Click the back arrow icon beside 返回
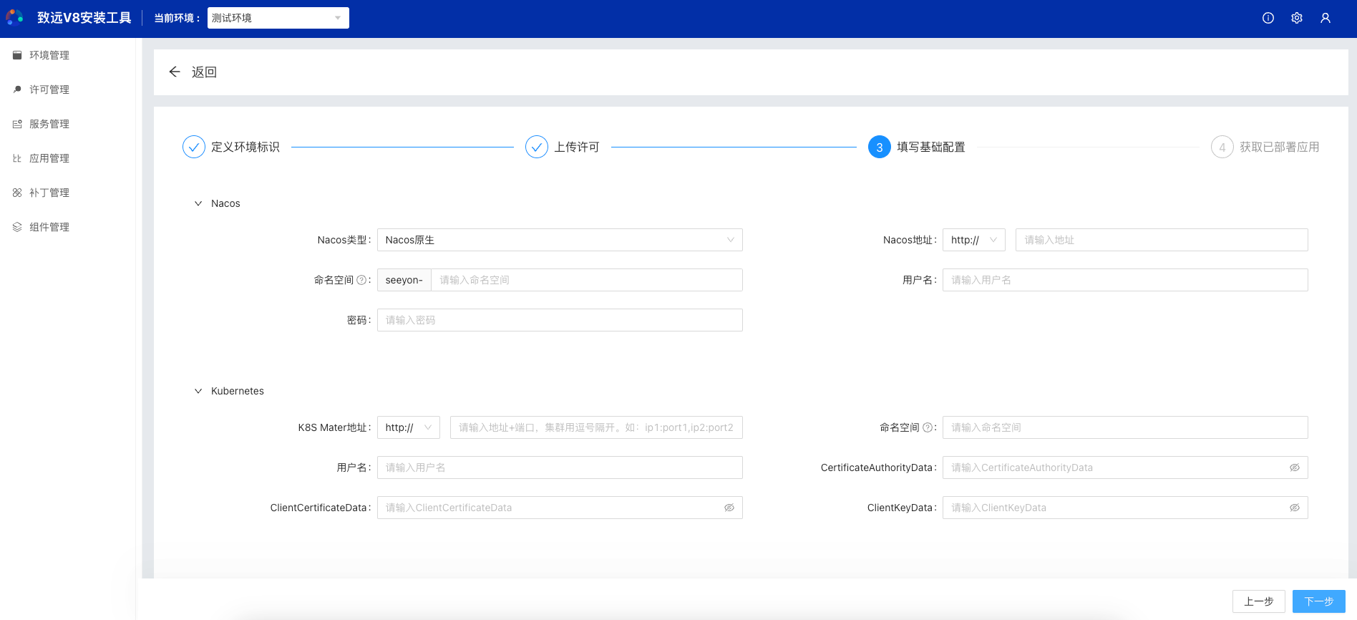 coord(175,72)
